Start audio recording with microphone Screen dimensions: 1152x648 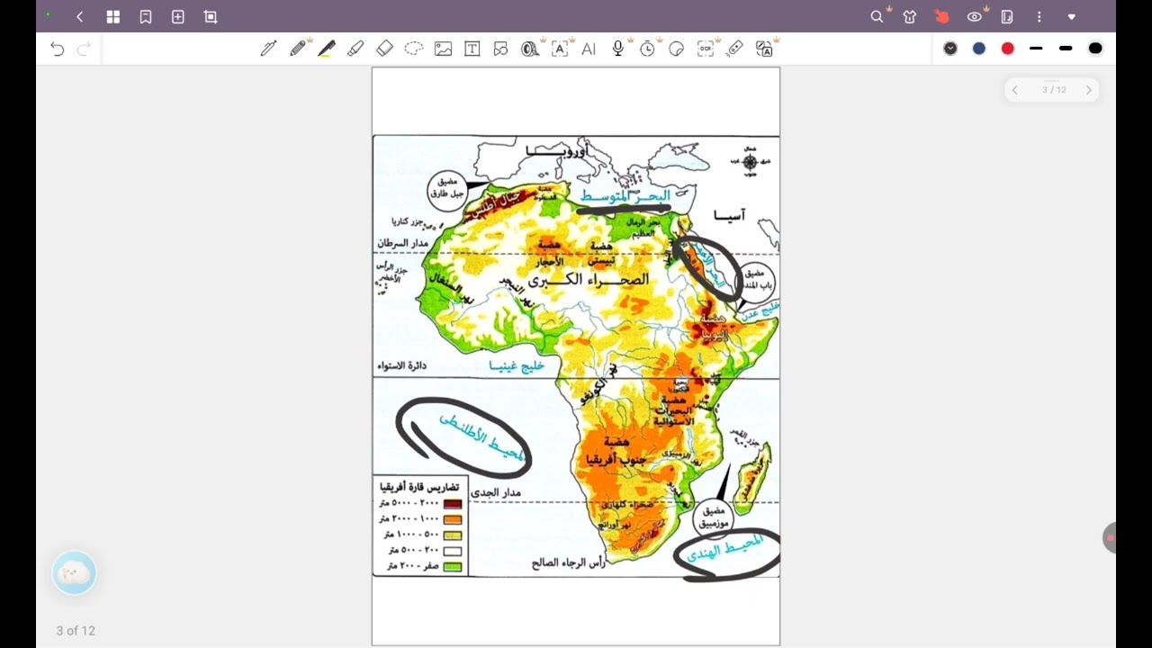tap(618, 49)
